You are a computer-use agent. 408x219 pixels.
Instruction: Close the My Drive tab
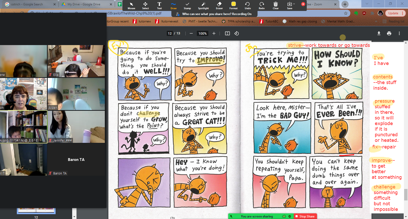111,4
